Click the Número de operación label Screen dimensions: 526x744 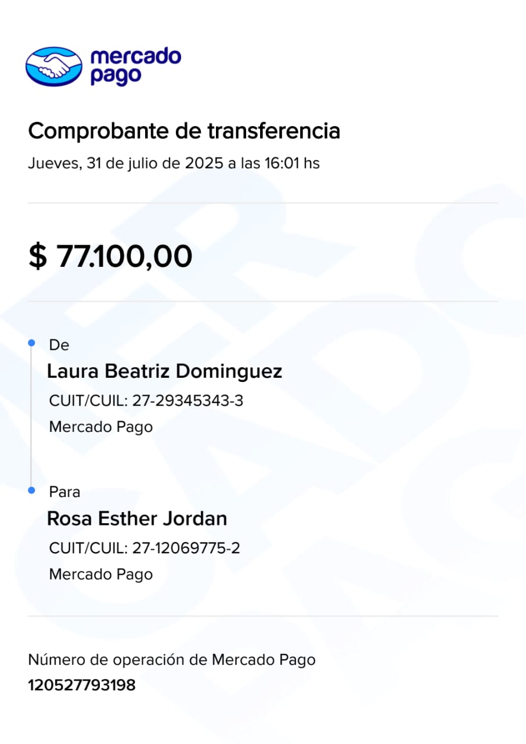tap(172, 660)
